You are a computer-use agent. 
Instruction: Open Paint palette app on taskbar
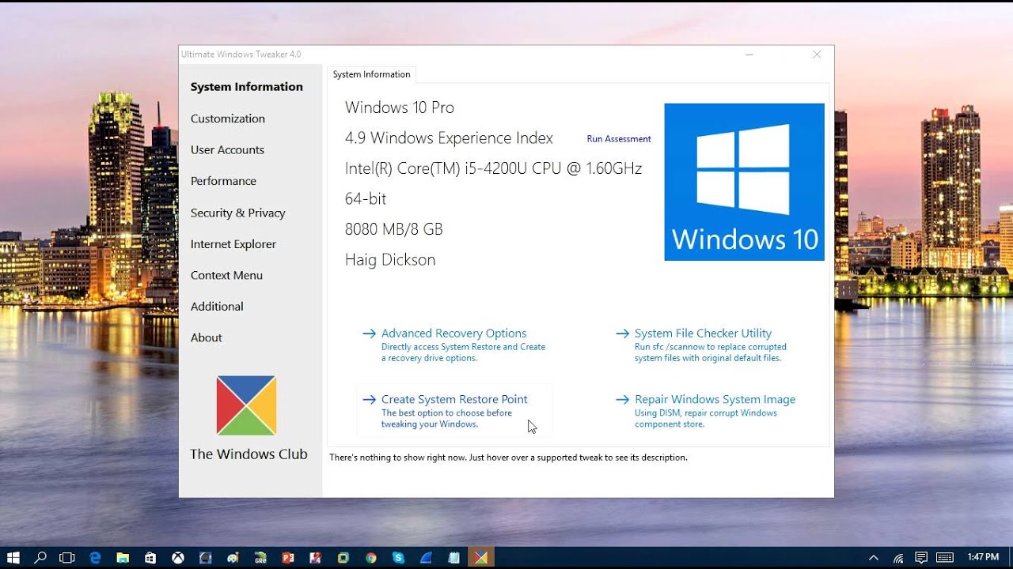pyautogui.click(x=233, y=557)
